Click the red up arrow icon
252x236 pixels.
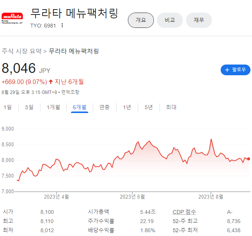pos(51,82)
